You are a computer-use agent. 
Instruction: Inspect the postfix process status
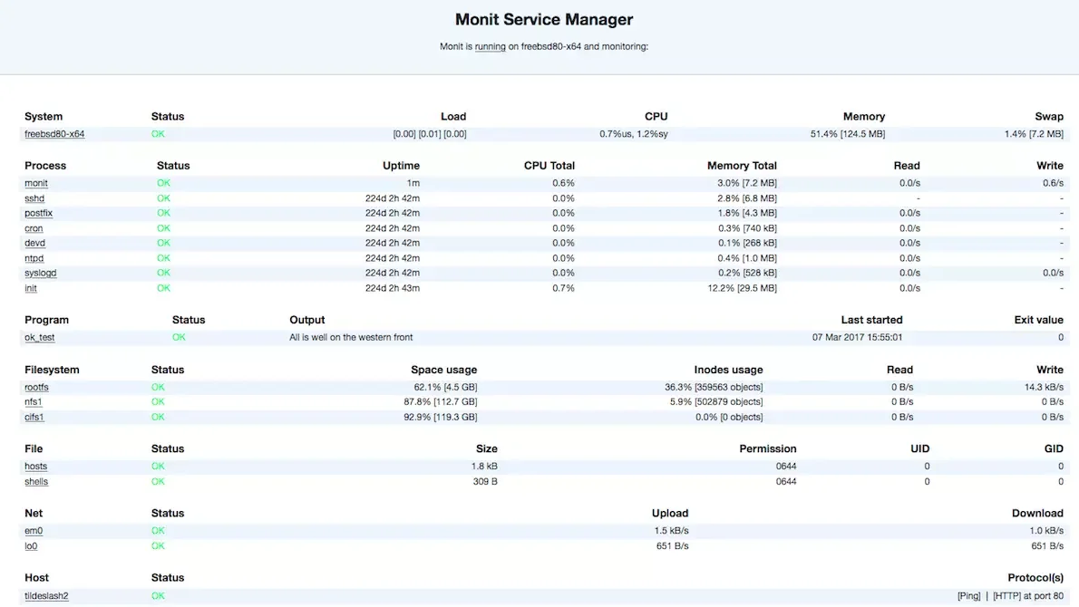tap(37, 213)
